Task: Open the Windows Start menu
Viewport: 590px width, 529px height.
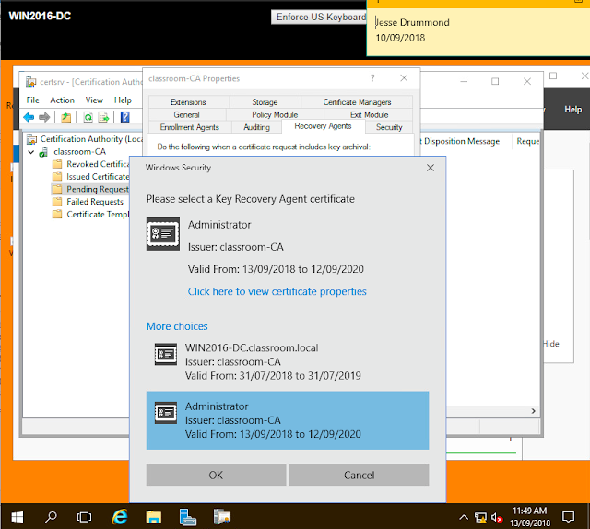Action: tap(17, 517)
